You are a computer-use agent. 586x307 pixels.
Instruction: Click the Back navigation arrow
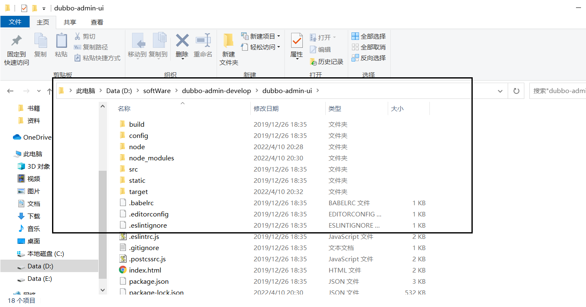click(10, 91)
